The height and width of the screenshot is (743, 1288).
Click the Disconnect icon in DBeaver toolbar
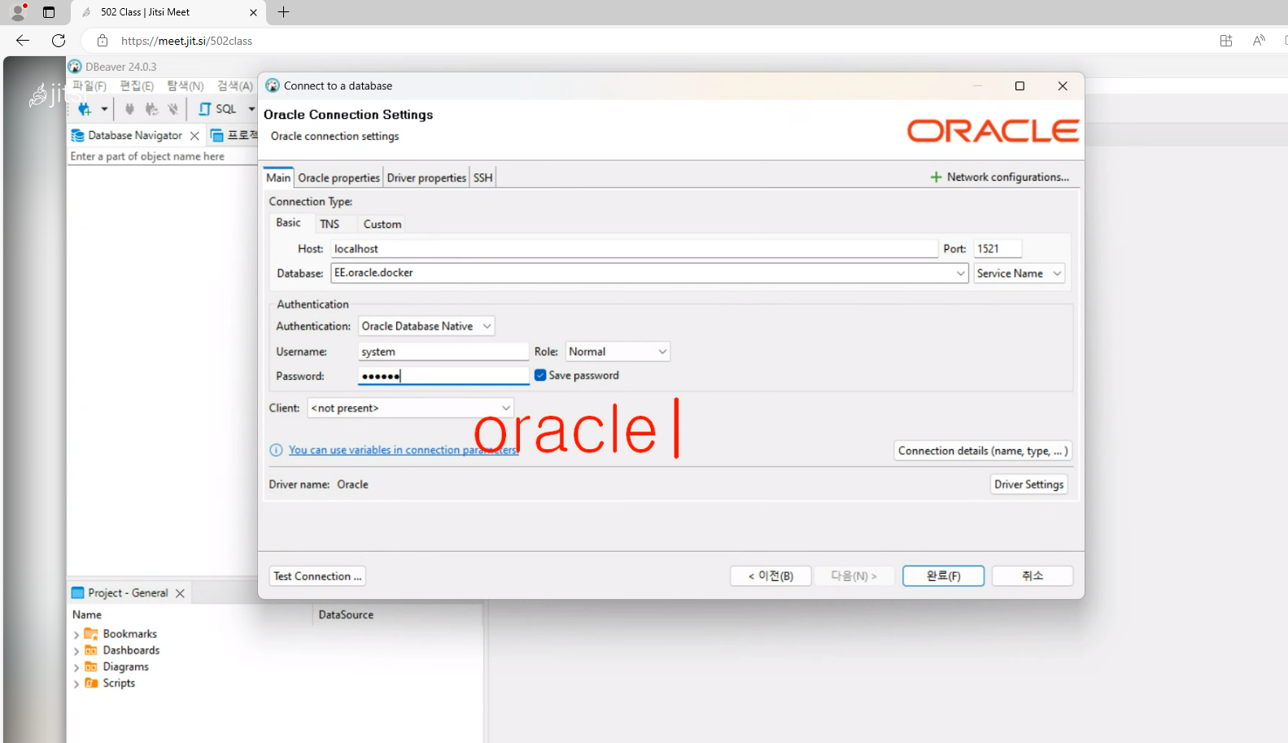pyautogui.click(x=172, y=109)
